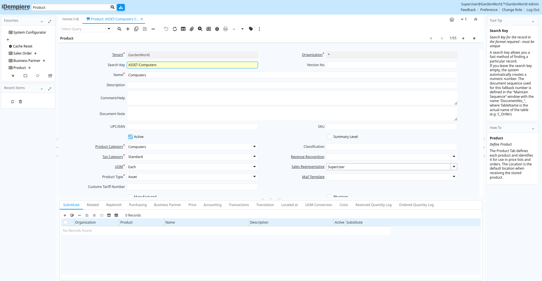Screen dimensions: 542x281
Task: Click the Description input field
Action: (292, 85)
